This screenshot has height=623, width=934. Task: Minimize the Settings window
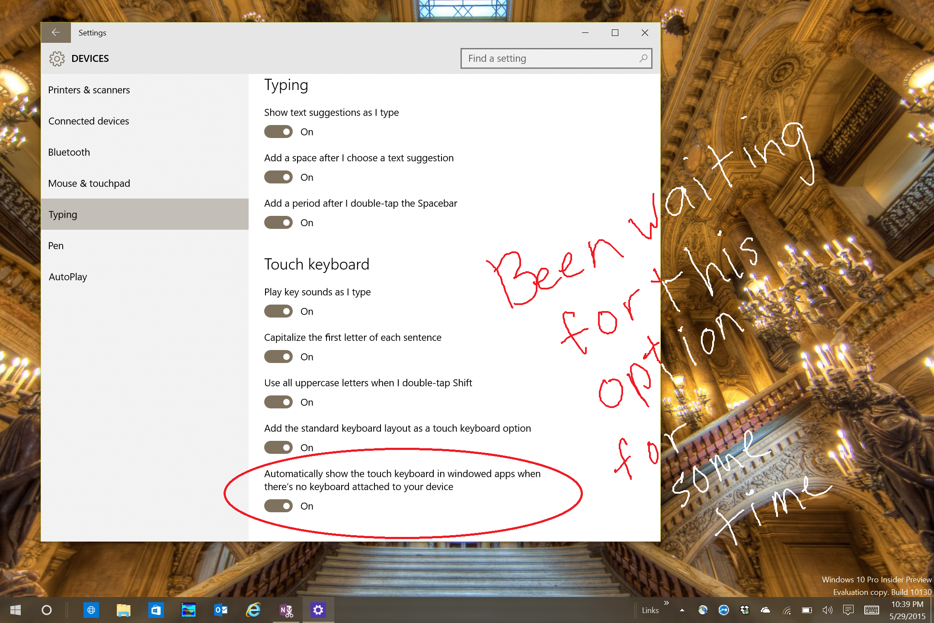[x=585, y=32]
